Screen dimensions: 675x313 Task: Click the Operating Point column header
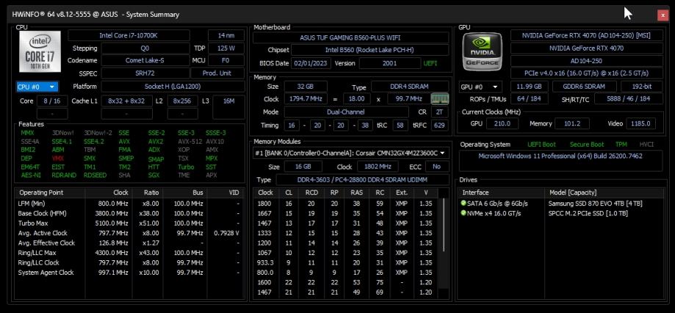point(49,192)
